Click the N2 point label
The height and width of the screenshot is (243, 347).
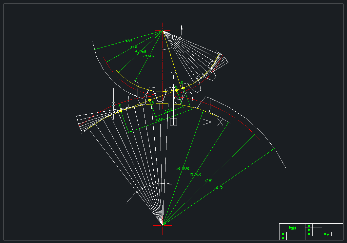click(x=120, y=106)
